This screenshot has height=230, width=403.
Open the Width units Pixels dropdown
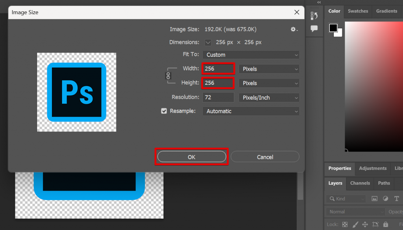[269, 69]
